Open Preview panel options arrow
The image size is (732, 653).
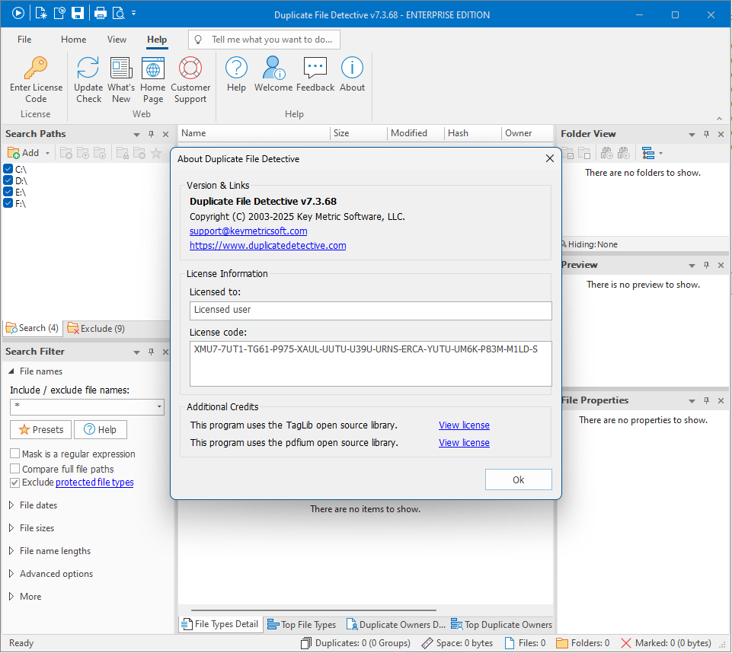click(692, 266)
